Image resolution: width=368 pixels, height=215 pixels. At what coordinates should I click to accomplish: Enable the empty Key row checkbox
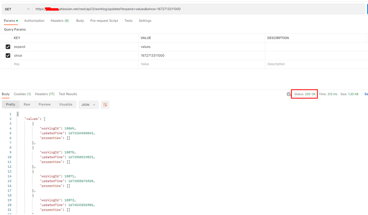click(8, 64)
